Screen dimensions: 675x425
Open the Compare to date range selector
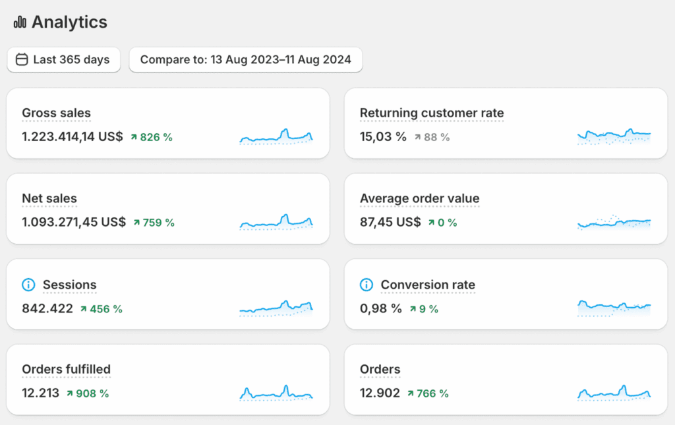[245, 60]
